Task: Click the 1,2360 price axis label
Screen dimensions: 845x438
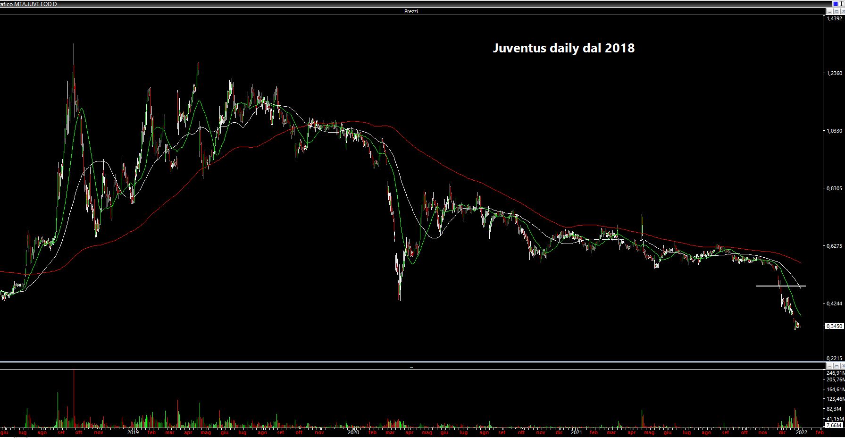Action: [x=835, y=73]
